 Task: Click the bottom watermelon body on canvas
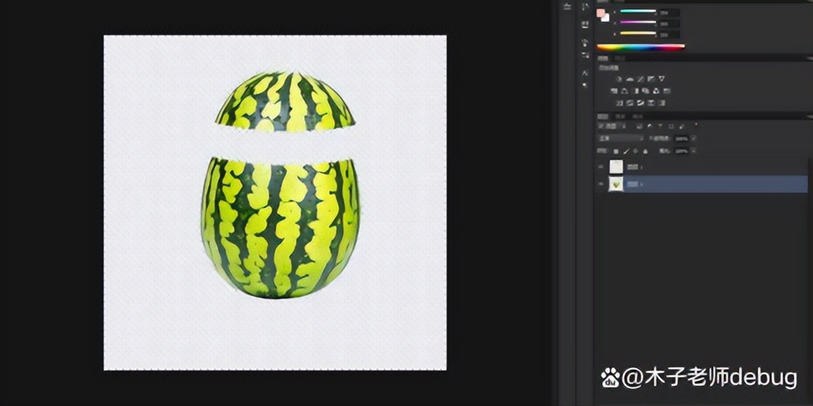click(281, 228)
